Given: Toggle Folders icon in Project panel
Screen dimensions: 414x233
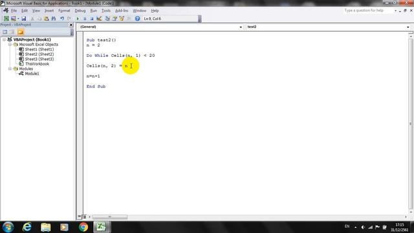Looking at the screenshot, I should [21, 32].
